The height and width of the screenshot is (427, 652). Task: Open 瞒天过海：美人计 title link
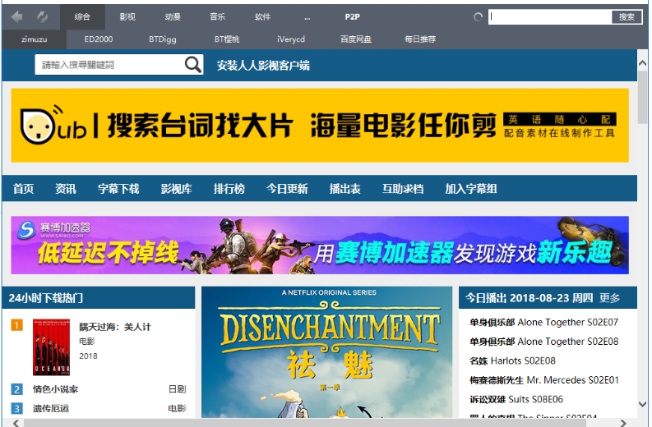point(115,327)
